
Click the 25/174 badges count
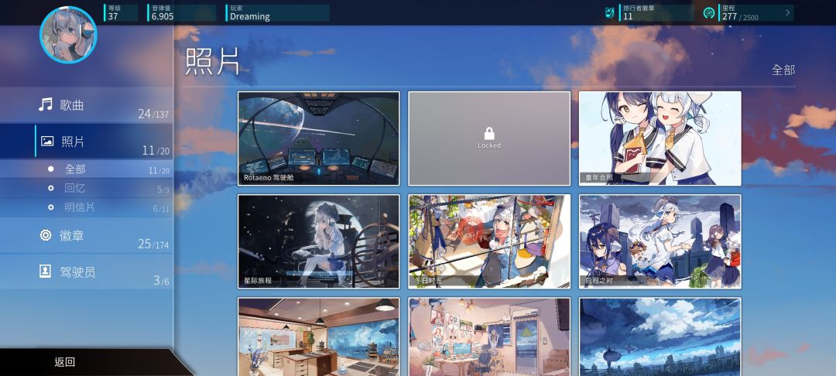coord(153,244)
